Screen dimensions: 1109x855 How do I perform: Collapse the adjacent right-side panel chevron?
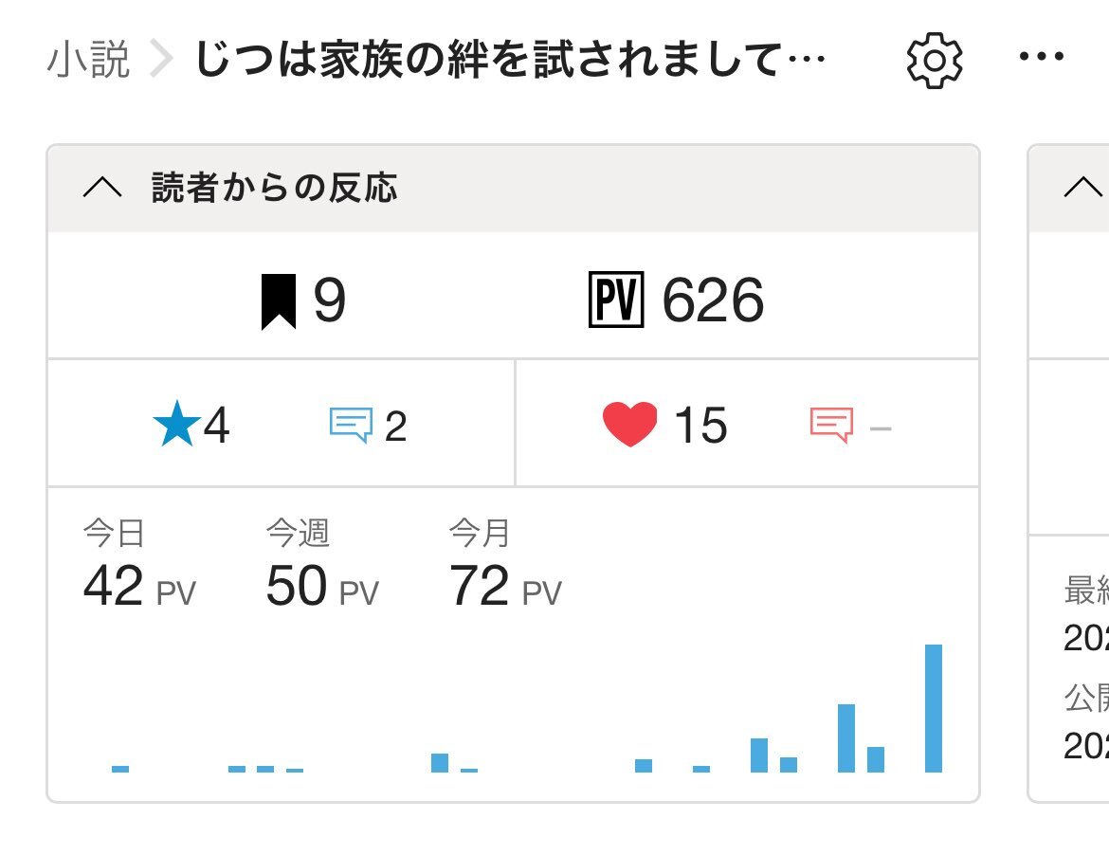(1082, 188)
